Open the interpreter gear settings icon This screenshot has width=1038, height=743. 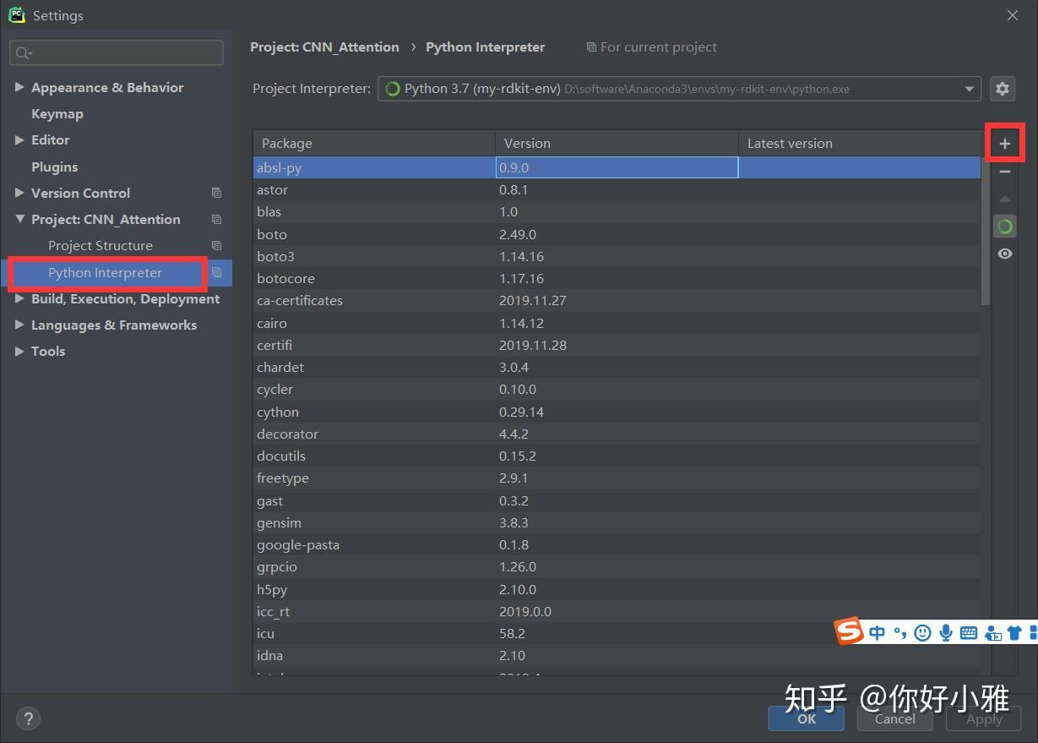tap(1003, 88)
